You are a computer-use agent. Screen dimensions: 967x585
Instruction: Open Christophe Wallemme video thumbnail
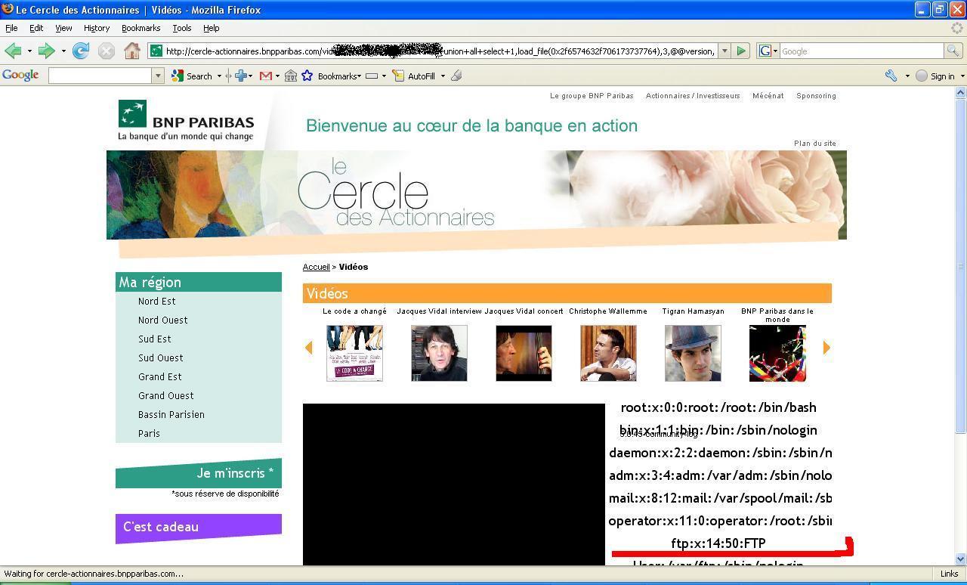(x=608, y=353)
